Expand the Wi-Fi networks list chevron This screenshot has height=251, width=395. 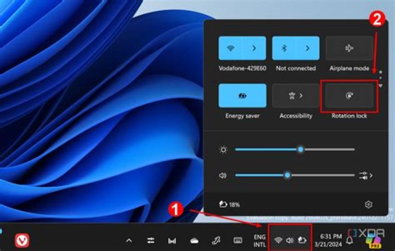[254, 48]
